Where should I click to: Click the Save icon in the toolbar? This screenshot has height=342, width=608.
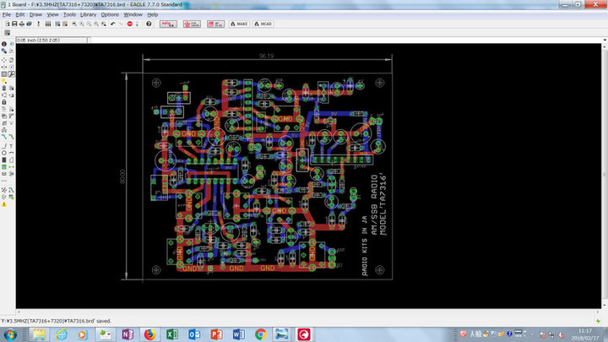pyautogui.click(x=16, y=24)
